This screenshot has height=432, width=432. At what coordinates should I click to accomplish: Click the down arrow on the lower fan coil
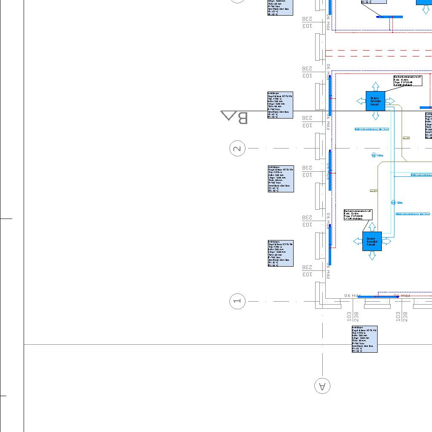[372, 256]
